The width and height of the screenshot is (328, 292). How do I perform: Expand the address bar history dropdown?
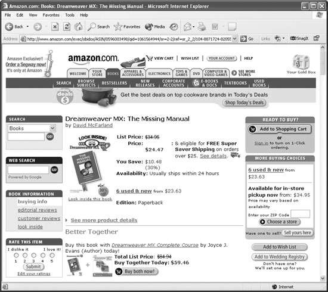[235, 39]
